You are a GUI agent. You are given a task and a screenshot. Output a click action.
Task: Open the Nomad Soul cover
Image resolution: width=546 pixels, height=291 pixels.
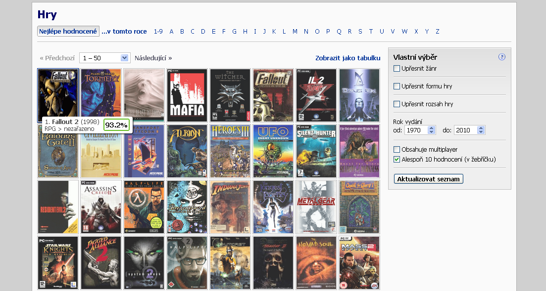tap(316, 263)
